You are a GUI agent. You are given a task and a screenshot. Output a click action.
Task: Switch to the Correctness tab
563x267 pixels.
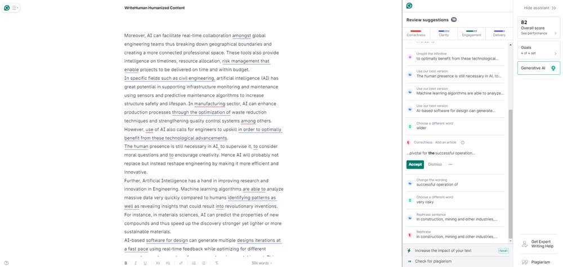[416, 33]
